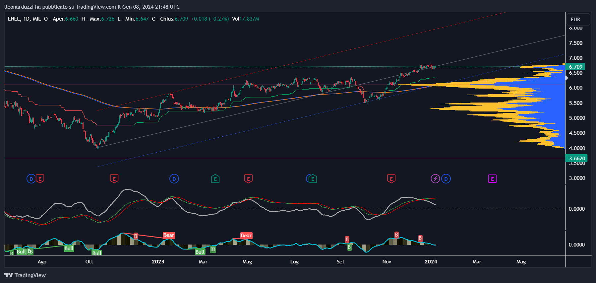Screen dimensions: 596x283
Task: Open the magenta E upcoming earnings marker
Action: pyautogui.click(x=492, y=179)
